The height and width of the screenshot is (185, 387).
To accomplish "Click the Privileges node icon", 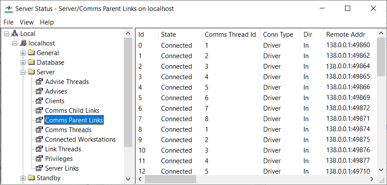I will pos(39,159).
